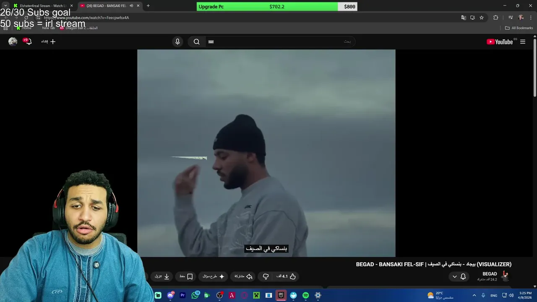Open BEGAD channel name link
The image size is (537, 302).
point(490,274)
